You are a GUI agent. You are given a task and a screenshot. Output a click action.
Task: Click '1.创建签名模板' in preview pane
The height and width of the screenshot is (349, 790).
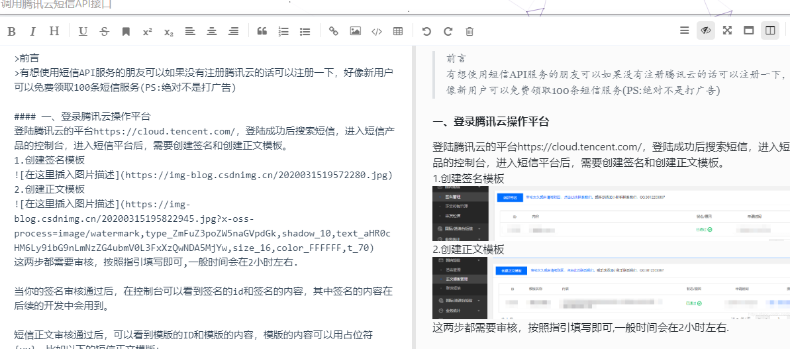(x=469, y=179)
